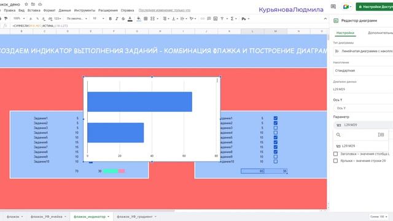Toggle the checkbox for Задание5 on the right
This screenshot has width=393, height=221.
[x=276, y=138]
